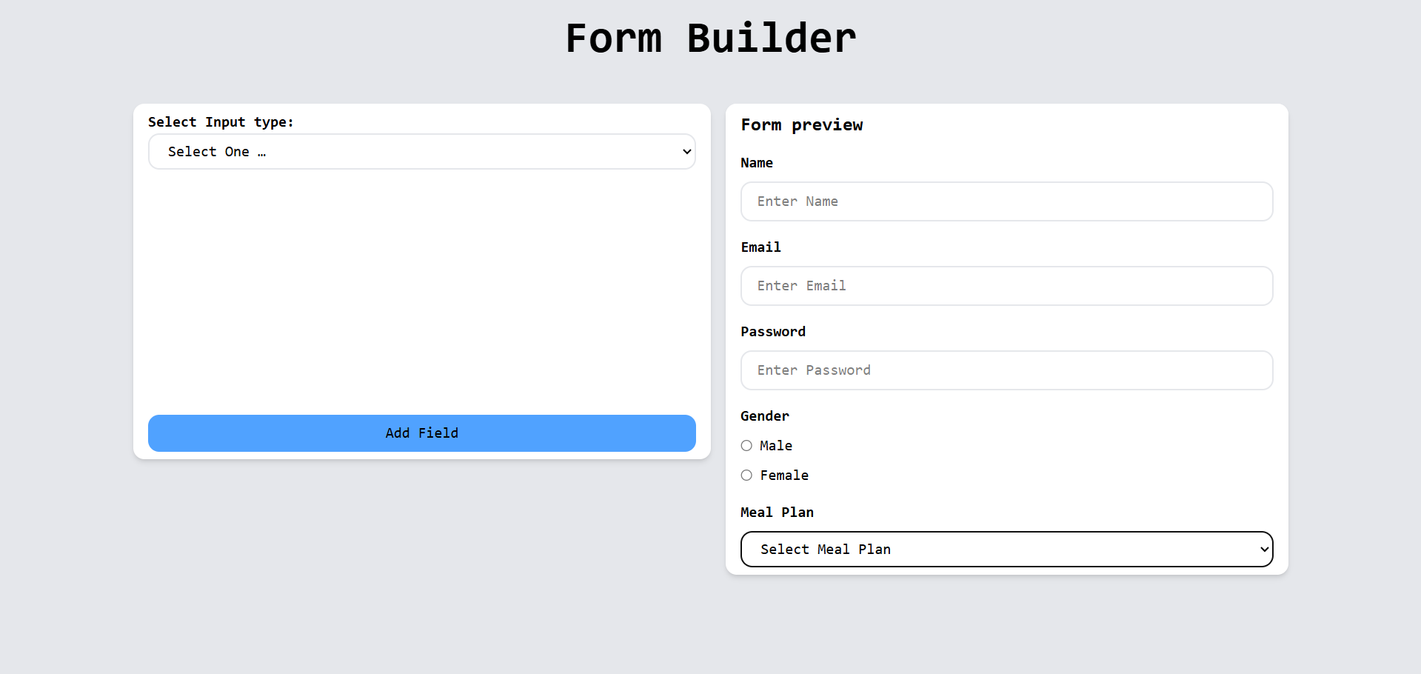This screenshot has width=1421, height=674.
Task: Click the "Select Input type:" label
Action: click(221, 122)
